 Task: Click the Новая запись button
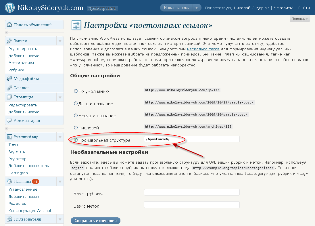(176, 8)
